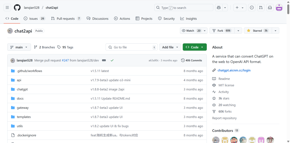Click the Go to file search field
Screen dimensions: 290x143
point(132,47)
